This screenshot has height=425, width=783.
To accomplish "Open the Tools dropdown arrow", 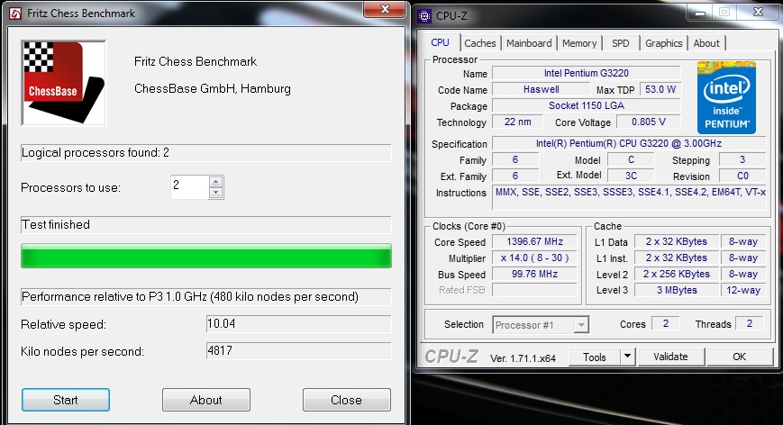I will [x=627, y=357].
